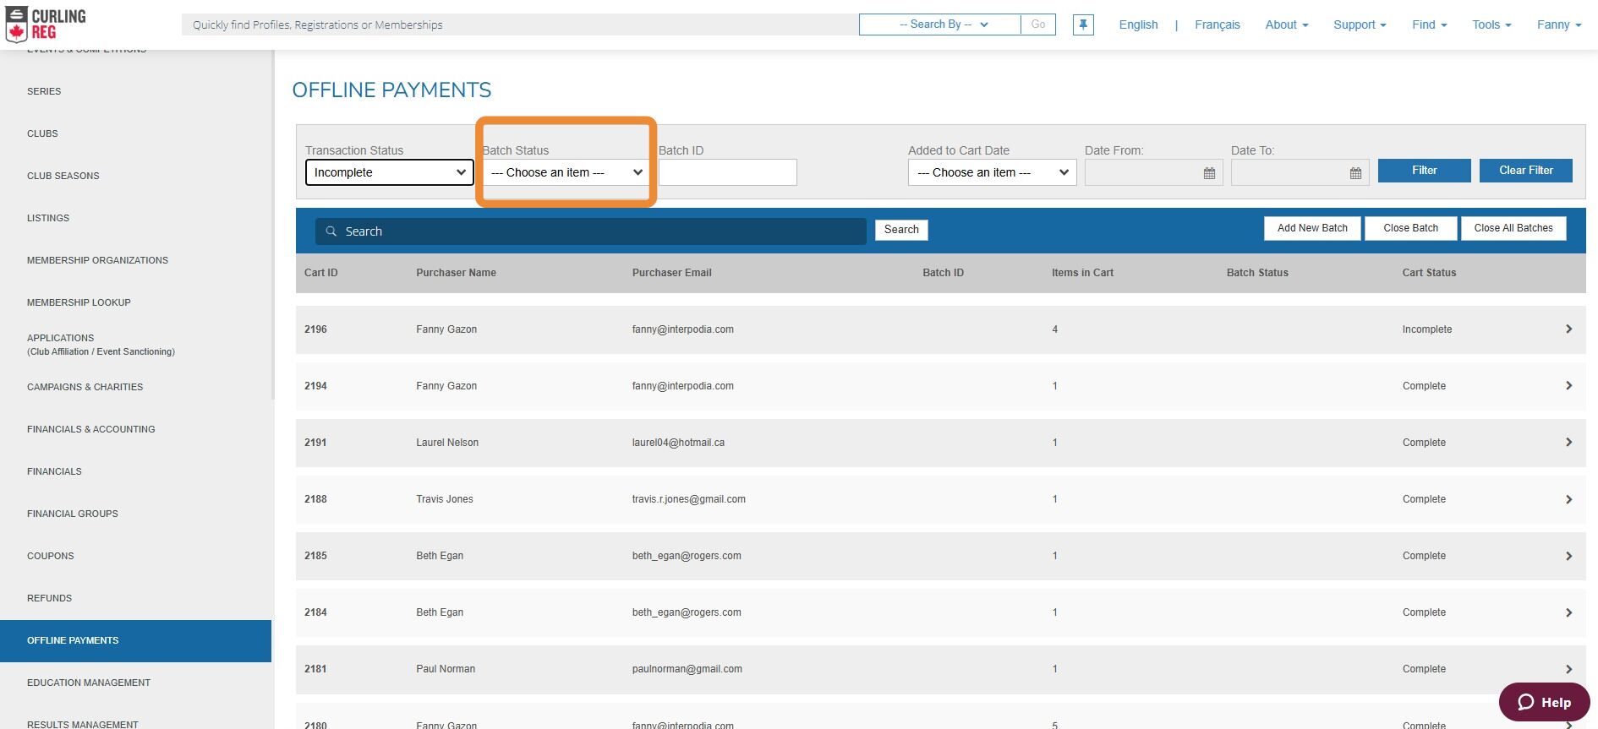Click the Filter button
This screenshot has height=729, width=1598.
click(x=1424, y=171)
